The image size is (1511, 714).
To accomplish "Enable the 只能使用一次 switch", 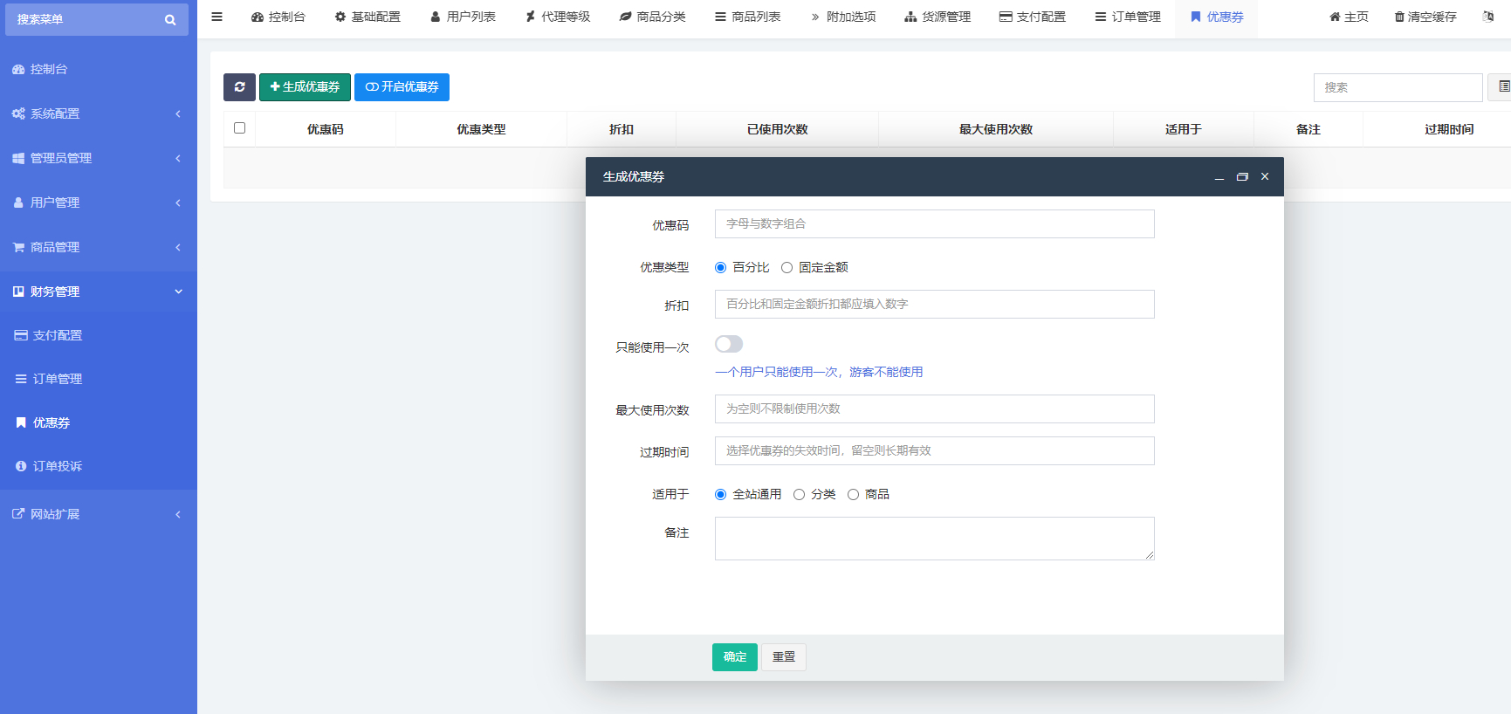I will coord(729,345).
